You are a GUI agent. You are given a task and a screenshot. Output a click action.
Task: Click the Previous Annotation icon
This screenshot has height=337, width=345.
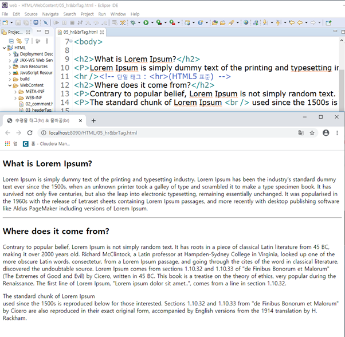279,23
